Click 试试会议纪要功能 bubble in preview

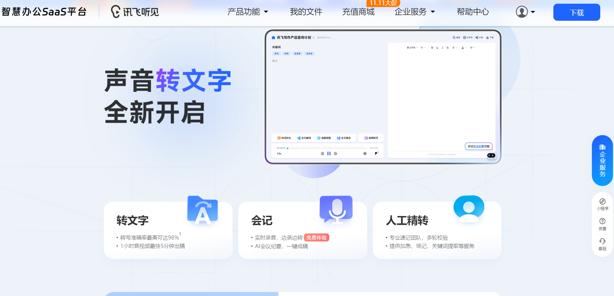(x=478, y=146)
